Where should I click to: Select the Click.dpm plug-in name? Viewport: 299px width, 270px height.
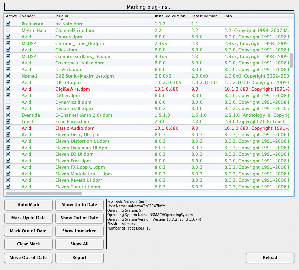tap(66, 50)
